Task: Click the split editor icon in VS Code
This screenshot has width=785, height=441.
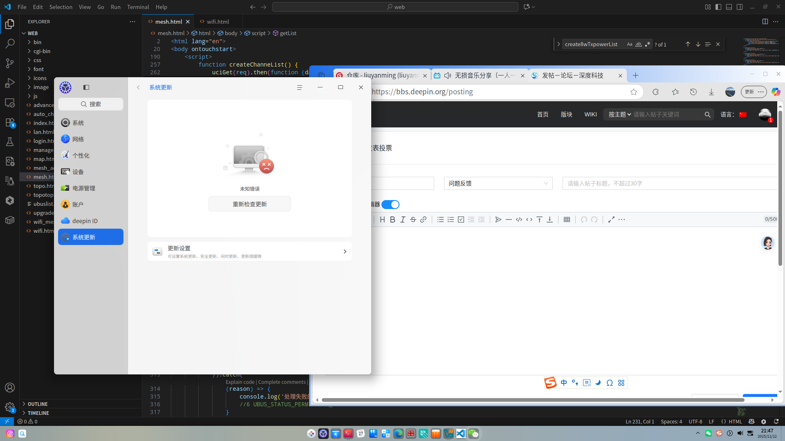Action: pyautogui.click(x=765, y=22)
